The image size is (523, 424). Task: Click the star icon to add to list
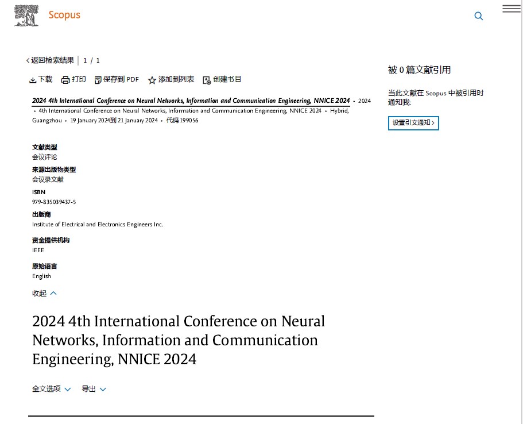pyautogui.click(x=152, y=80)
